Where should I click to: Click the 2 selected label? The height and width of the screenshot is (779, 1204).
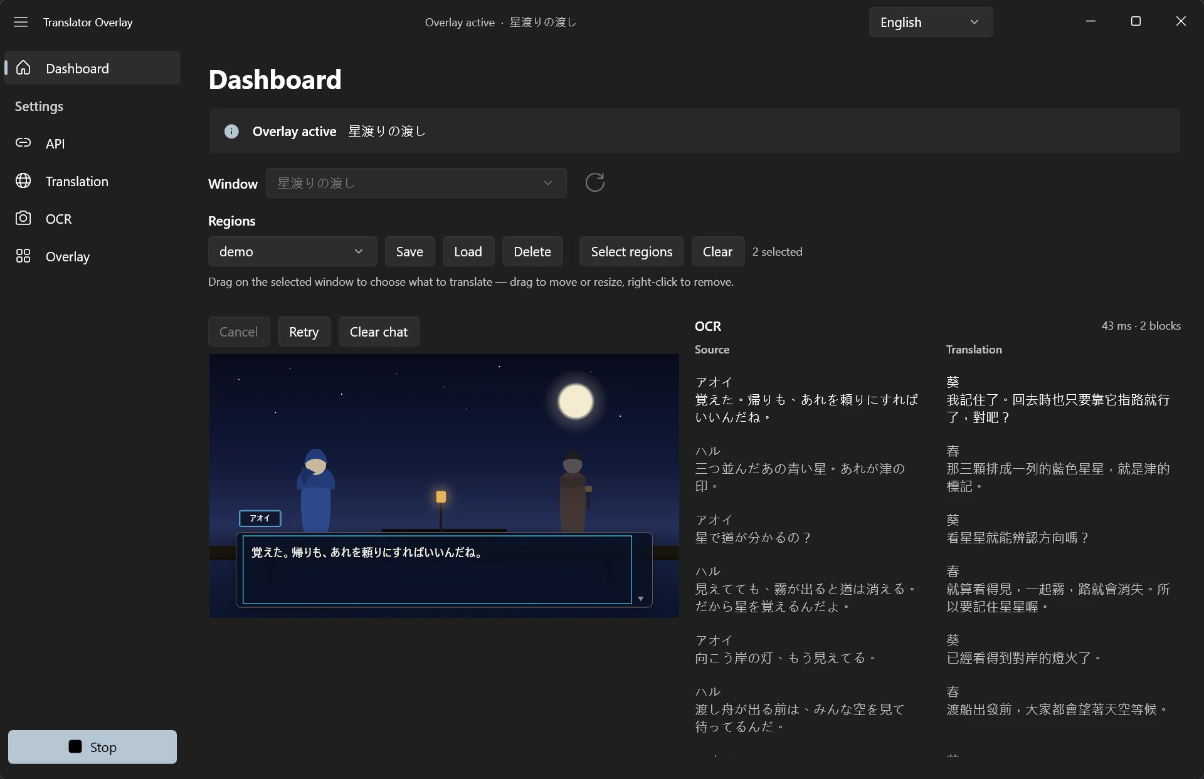[x=777, y=251]
